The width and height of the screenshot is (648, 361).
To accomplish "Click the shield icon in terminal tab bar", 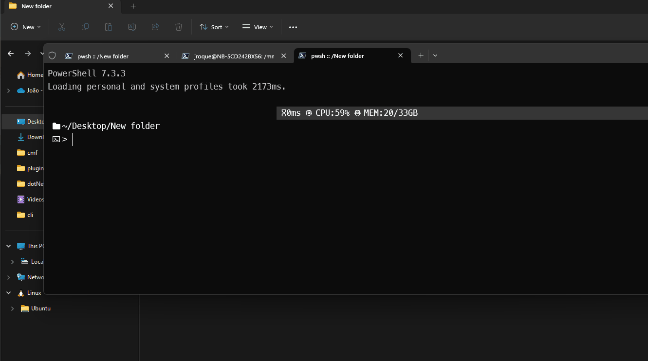I will [x=52, y=55].
